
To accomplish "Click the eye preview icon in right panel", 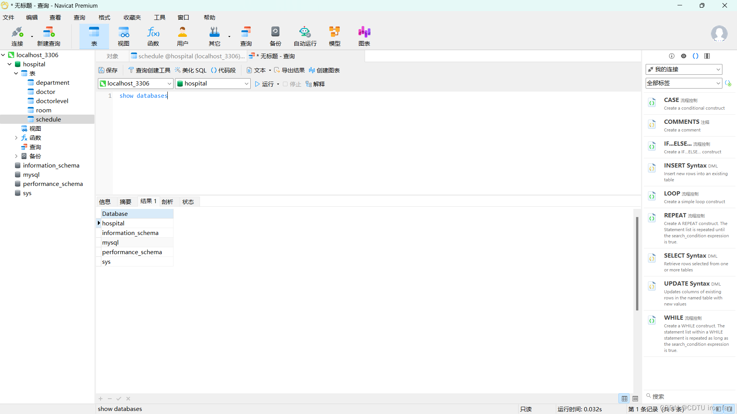I will click(x=684, y=56).
